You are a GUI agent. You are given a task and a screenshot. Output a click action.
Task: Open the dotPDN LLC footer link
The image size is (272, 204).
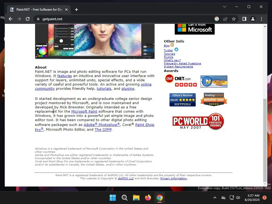point(126,178)
